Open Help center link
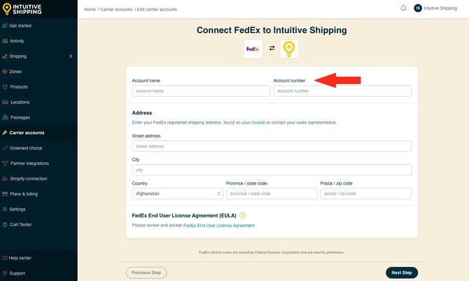The height and width of the screenshot is (281, 469). point(20,258)
